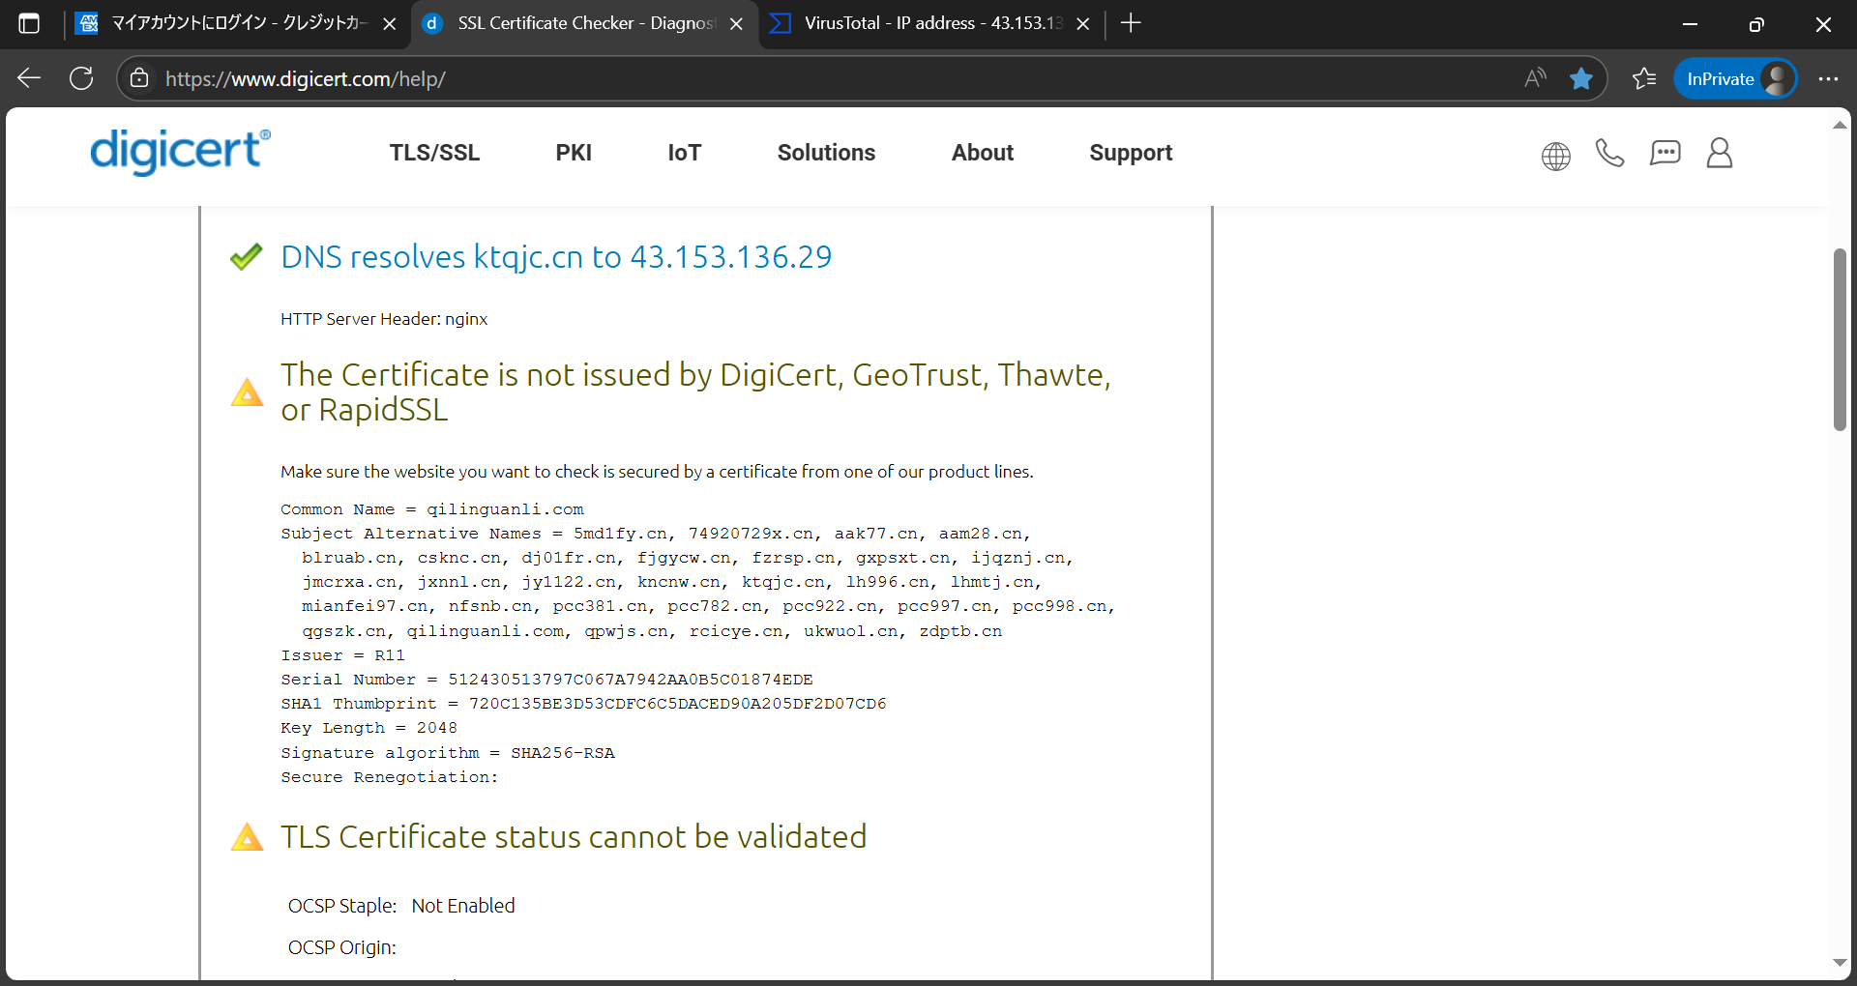This screenshot has height=986, width=1857.
Task: Close the VirusTotal tab
Action: pos(1083,24)
